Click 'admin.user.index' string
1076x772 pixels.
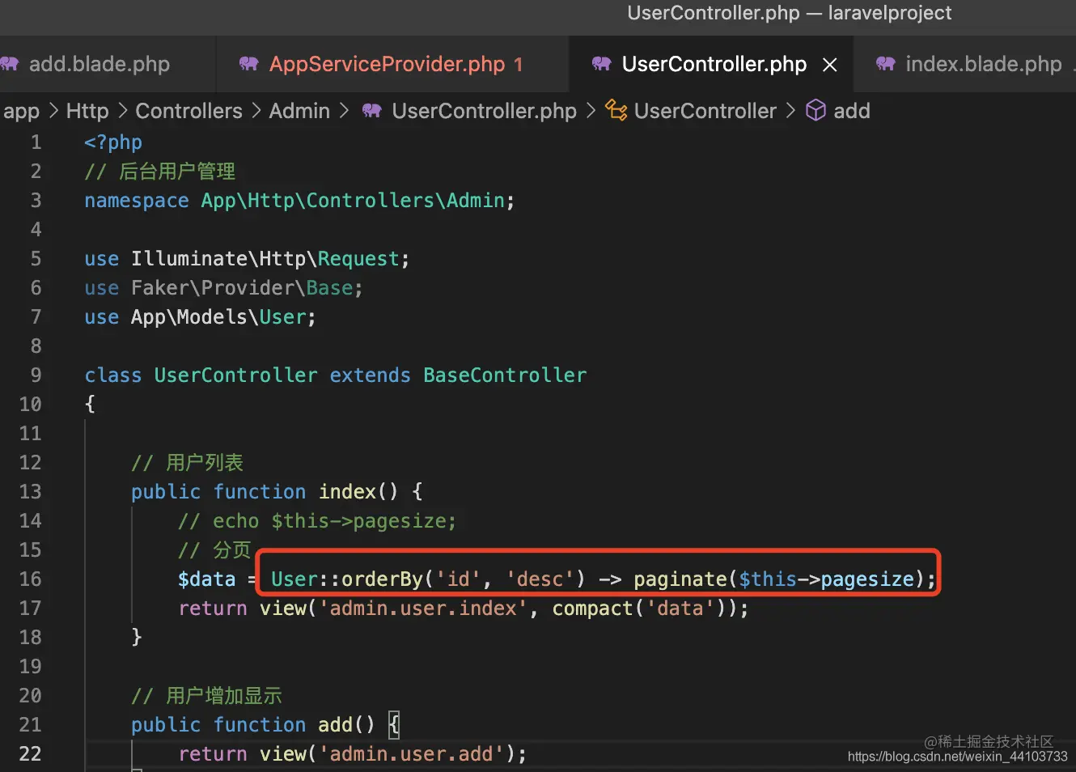[423, 609]
